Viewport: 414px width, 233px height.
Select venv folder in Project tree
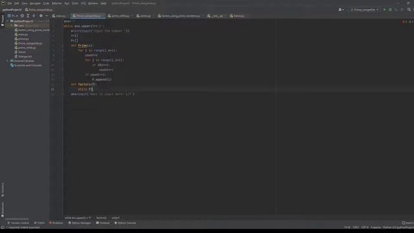(21, 26)
